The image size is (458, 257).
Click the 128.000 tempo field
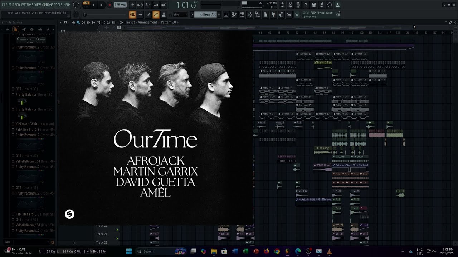pyautogui.click(x=120, y=5)
